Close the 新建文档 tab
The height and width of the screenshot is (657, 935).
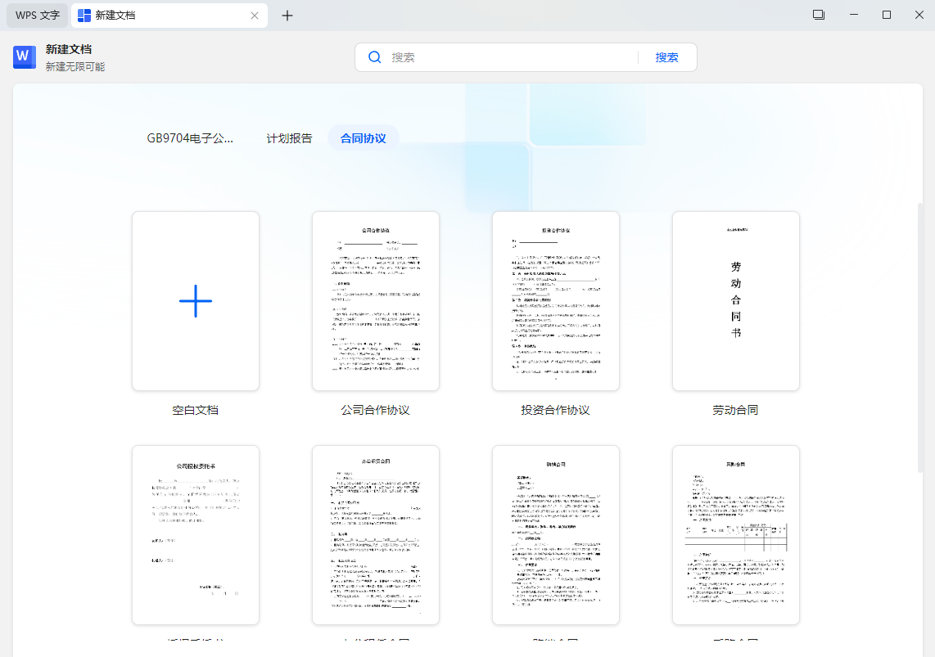point(254,15)
